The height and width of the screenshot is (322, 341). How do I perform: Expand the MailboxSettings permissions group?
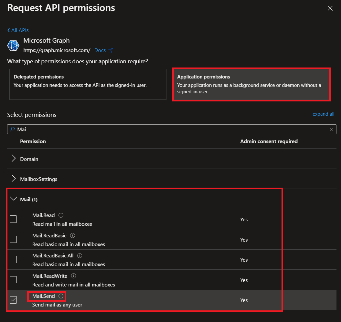pyautogui.click(x=13, y=179)
